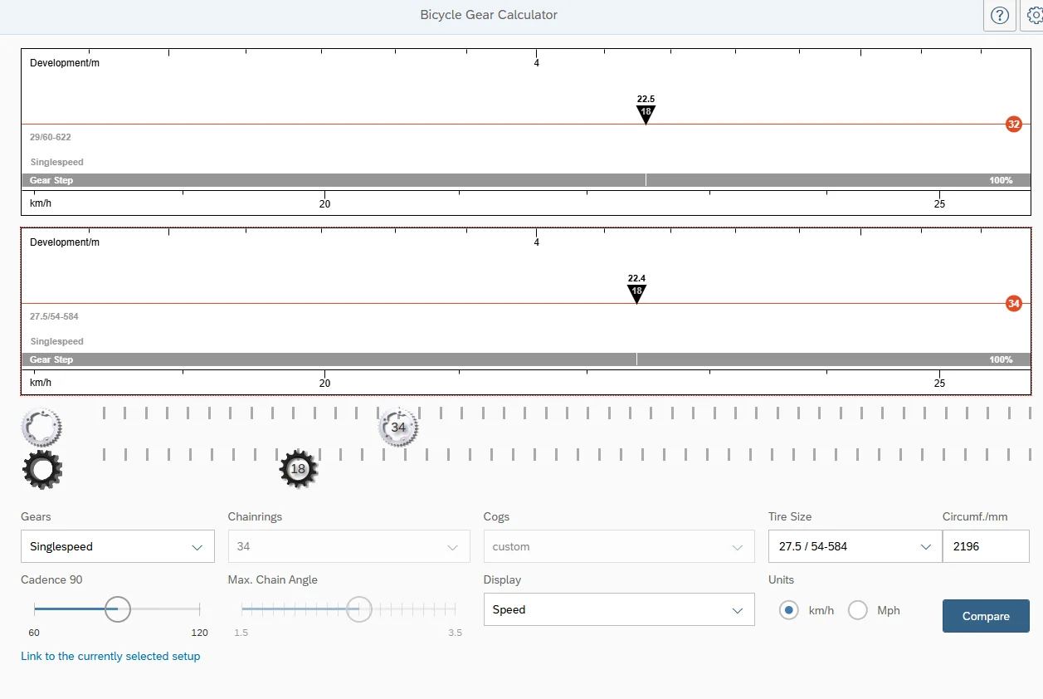Click the red 32 chainring marker

(x=1013, y=125)
